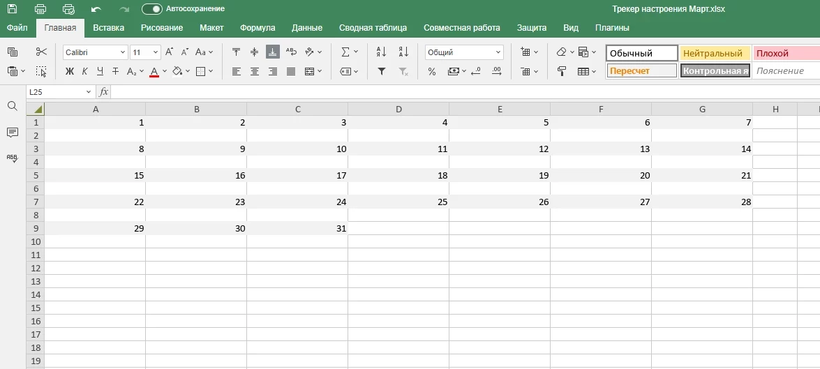820x369 pixels.
Task: Click the center horizontal align icon
Action: click(255, 71)
